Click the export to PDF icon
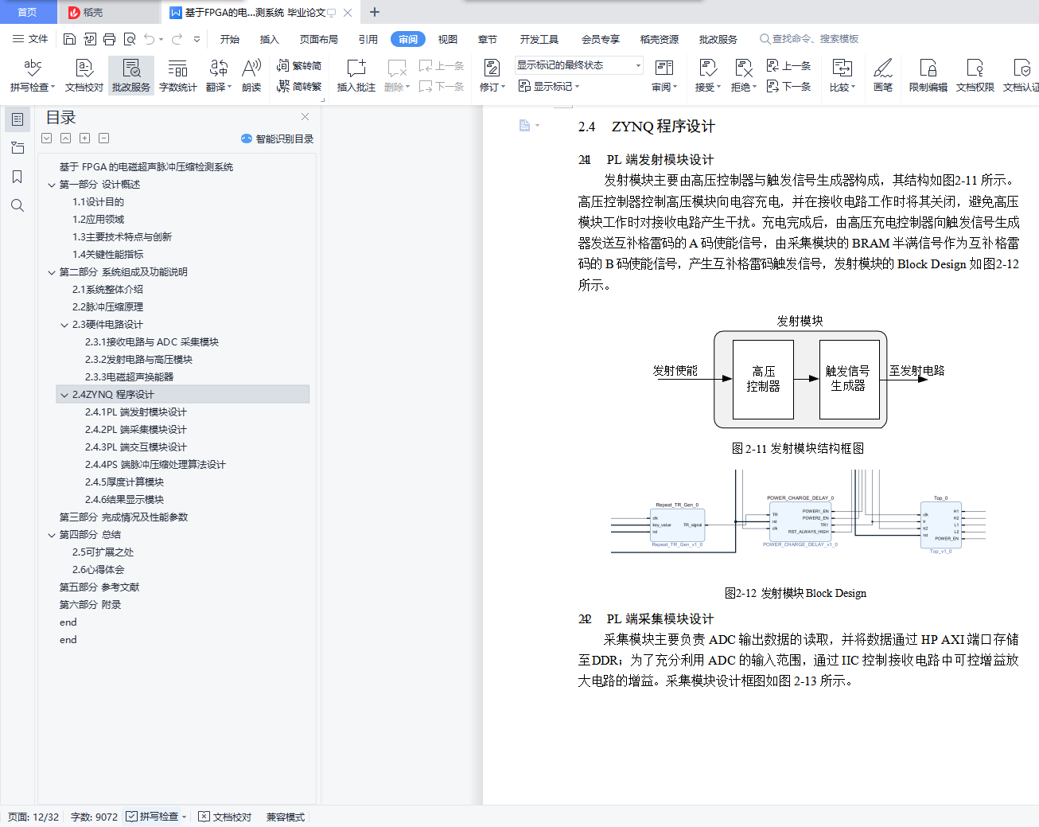This screenshot has height=827, width=1039. (90, 39)
